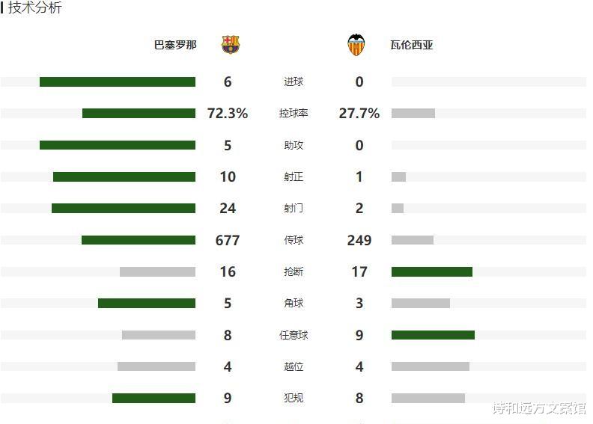Select the 瓦伦西亚 team name
593x424 pixels.
tap(412, 45)
